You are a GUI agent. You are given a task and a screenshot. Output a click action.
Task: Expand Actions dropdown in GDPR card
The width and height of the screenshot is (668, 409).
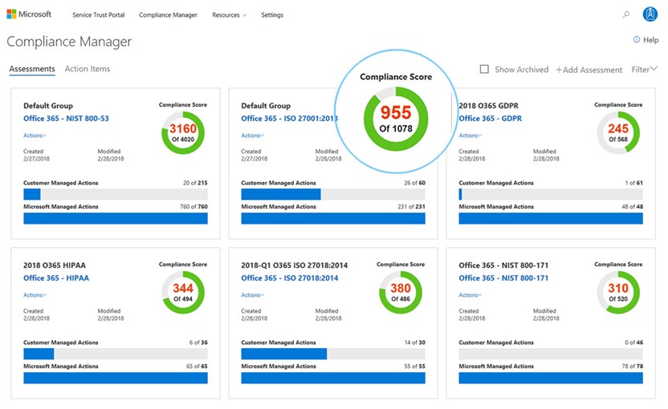pos(470,136)
